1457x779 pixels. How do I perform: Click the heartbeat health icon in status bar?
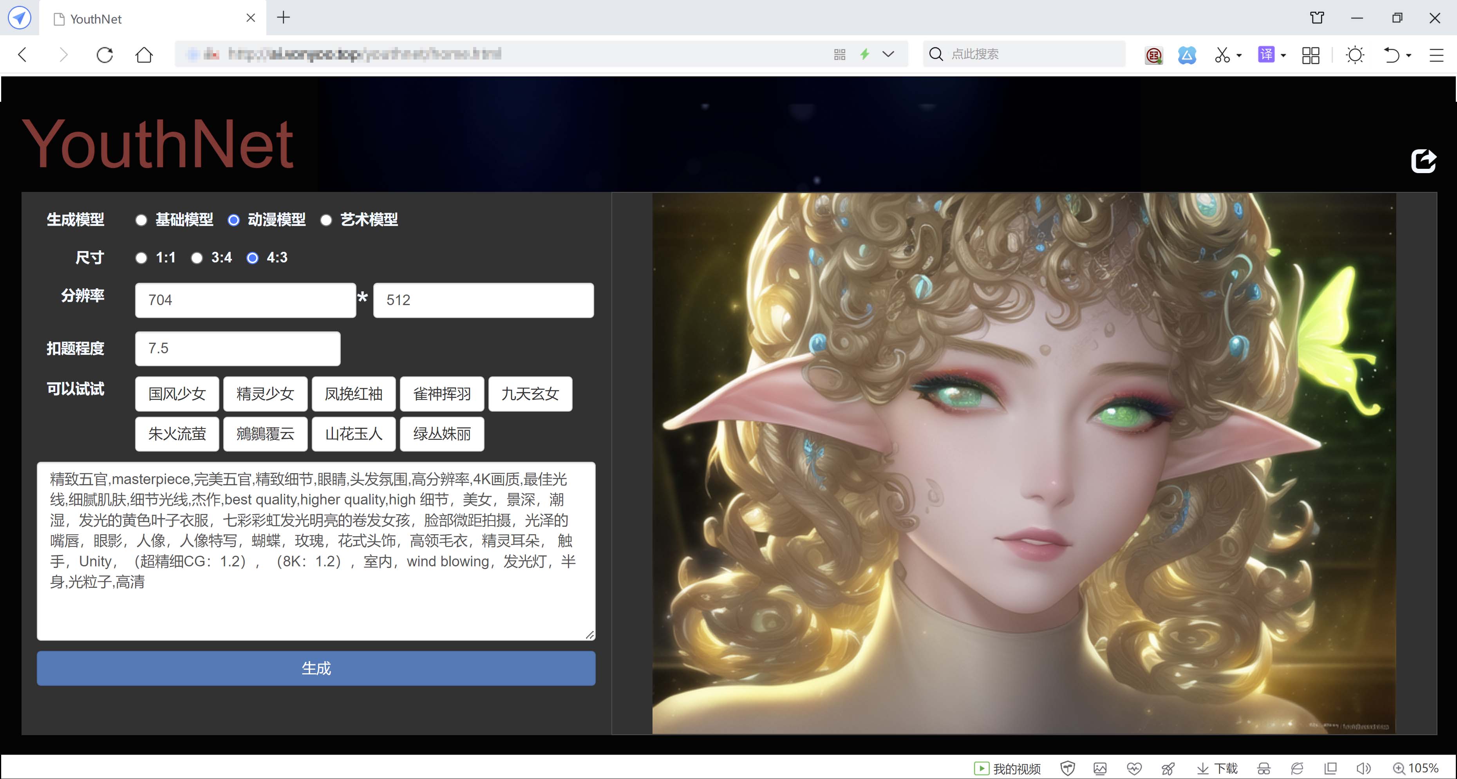tap(1134, 768)
